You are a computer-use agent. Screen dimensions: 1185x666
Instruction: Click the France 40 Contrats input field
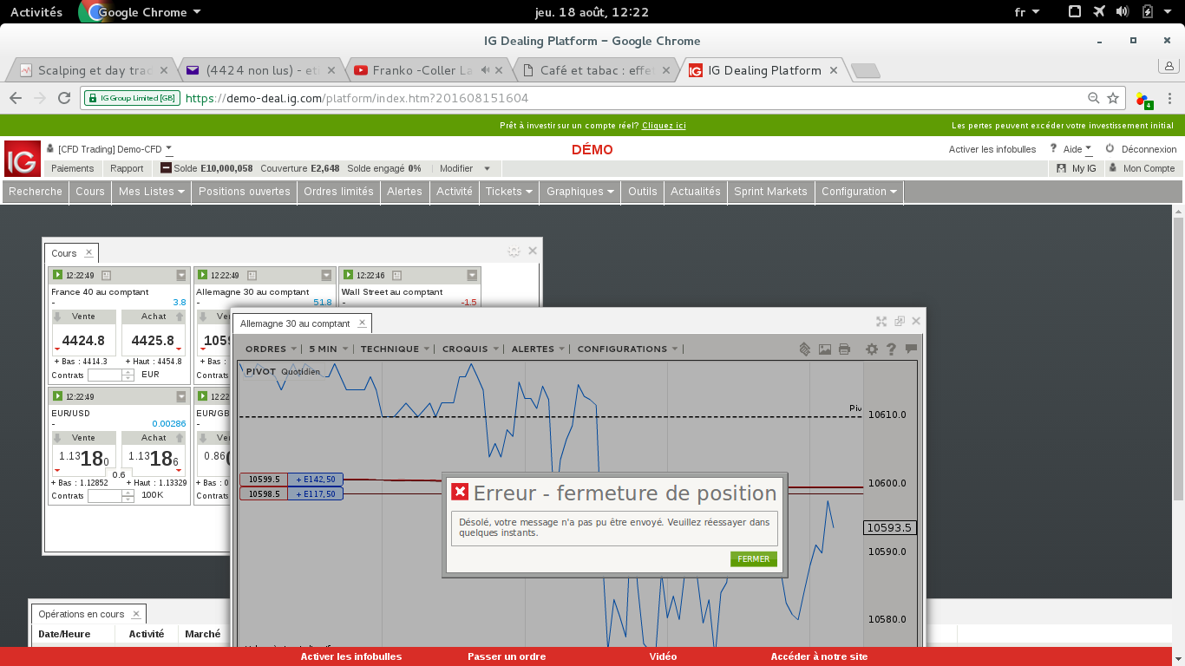[x=105, y=375]
